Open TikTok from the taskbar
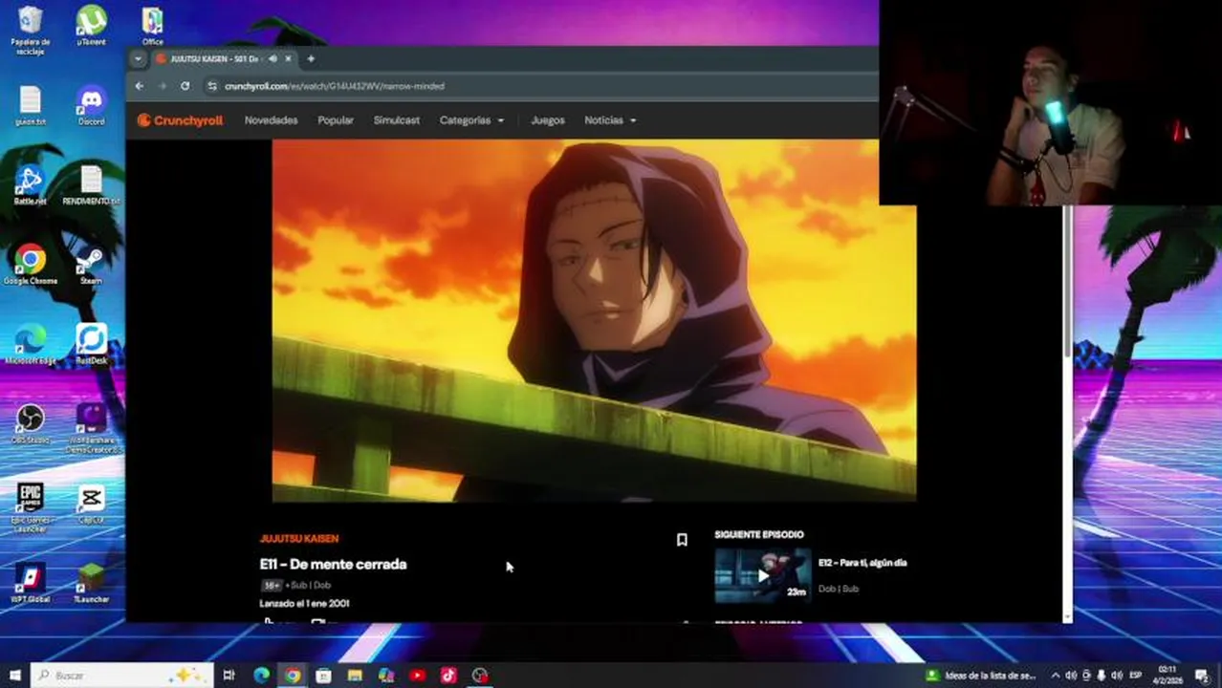The height and width of the screenshot is (688, 1222). point(448,676)
